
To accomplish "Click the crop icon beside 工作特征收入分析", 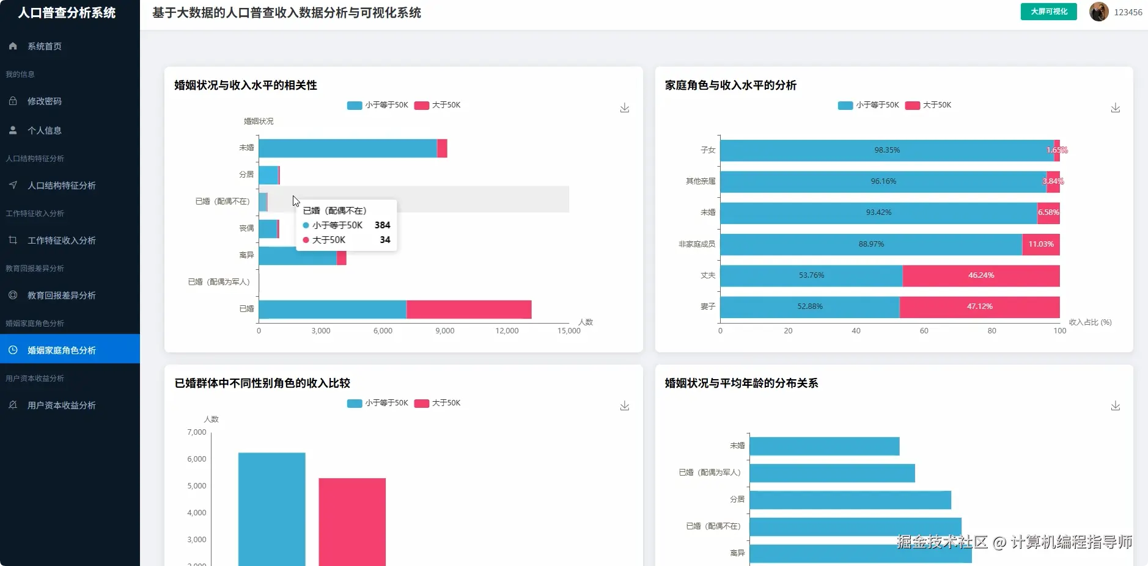I will (x=13, y=240).
